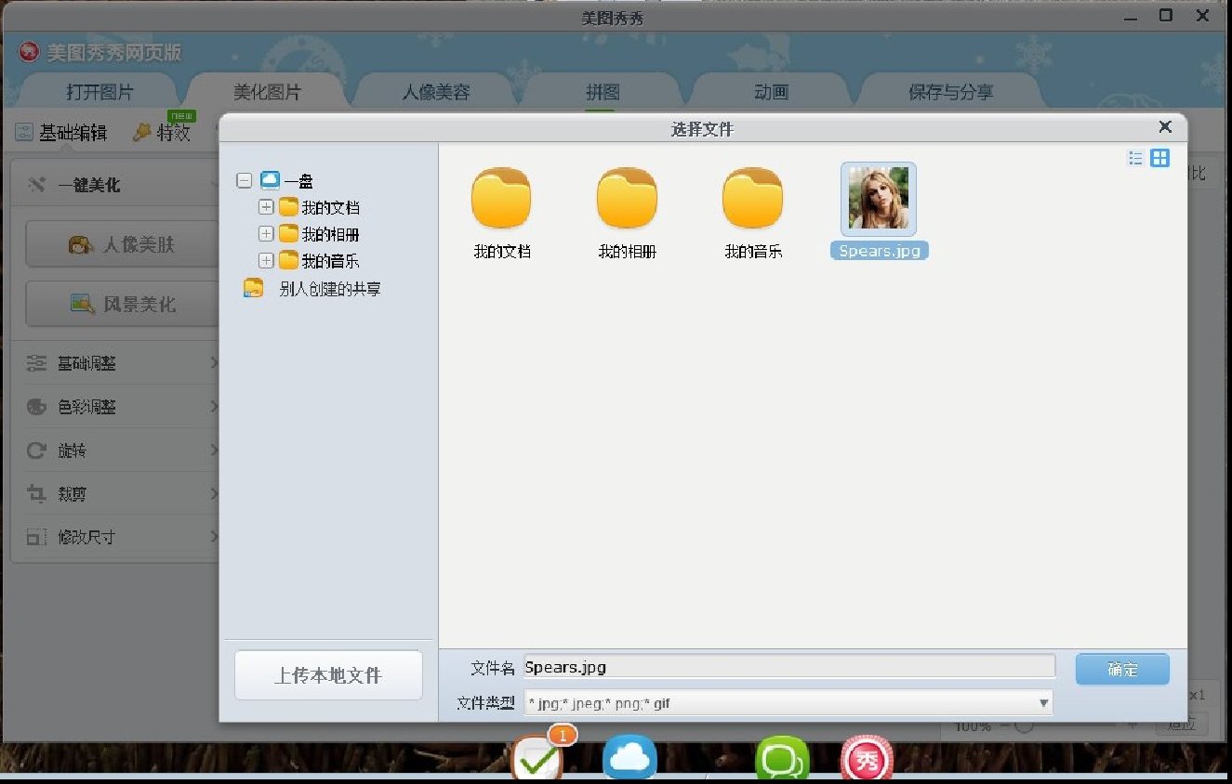Switch to the 动画 tab

coord(771,92)
